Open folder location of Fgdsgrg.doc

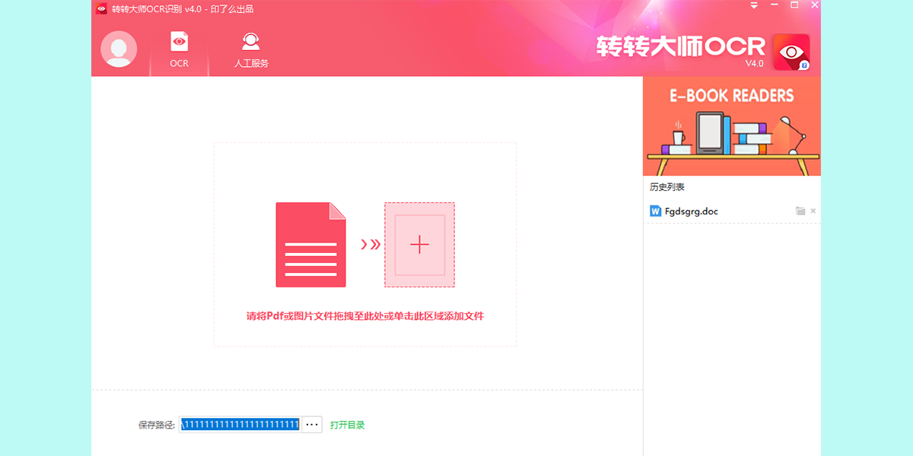[x=800, y=211]
